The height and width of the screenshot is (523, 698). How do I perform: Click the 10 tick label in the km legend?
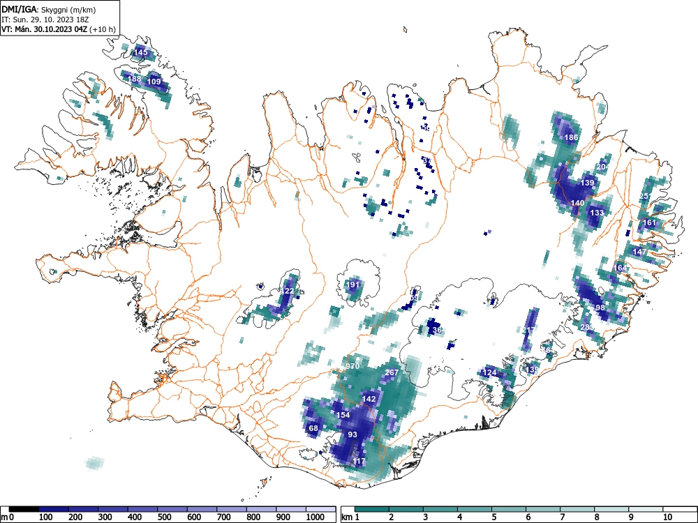point(667,517)
